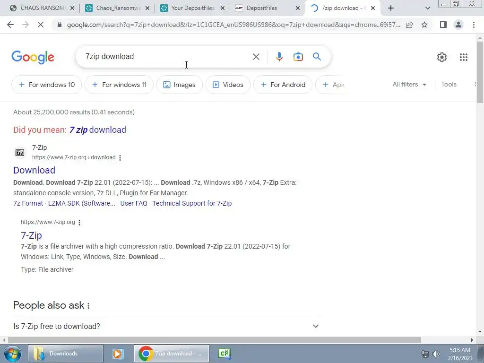Click the forward navigation arrow
Image resolution: width=484 pixels, height=363 pixels.
point(26,25)
